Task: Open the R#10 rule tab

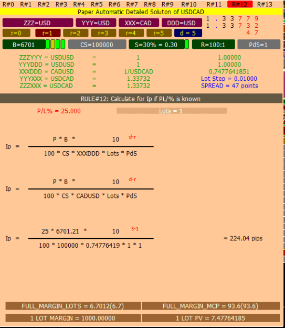Action: tap(189, 4)
